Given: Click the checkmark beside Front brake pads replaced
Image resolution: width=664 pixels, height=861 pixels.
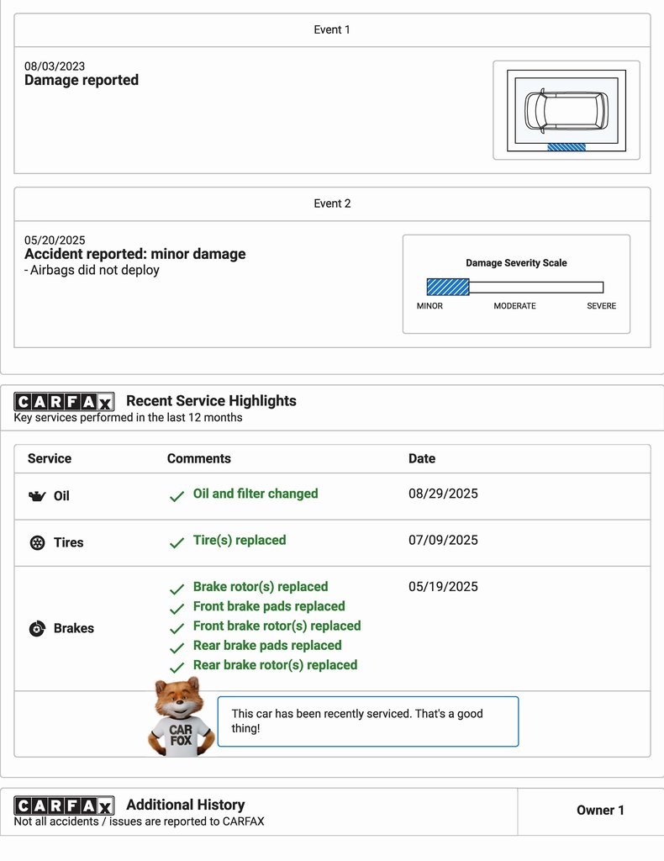Looking at the screenshot, I should point(177,608).
